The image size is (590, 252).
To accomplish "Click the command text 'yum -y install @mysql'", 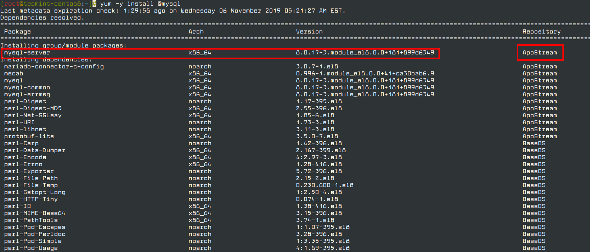I will tap(140, 4).
